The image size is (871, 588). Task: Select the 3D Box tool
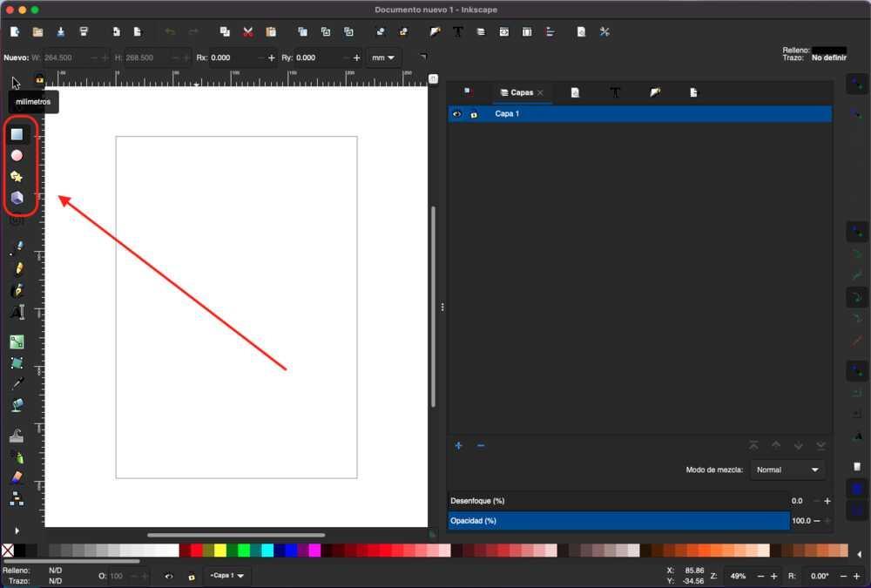(17, 198)
